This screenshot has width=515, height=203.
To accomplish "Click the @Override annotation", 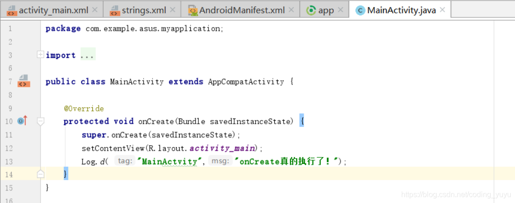I will coord(84,108).
